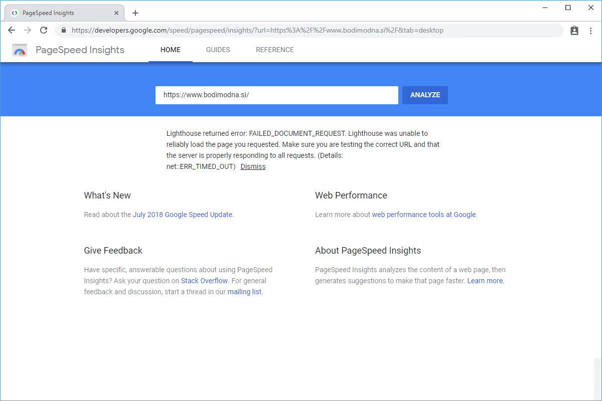Follow the web performance tools at Google link
Screen dimensions: 602x401
click(x=423, y=215)
